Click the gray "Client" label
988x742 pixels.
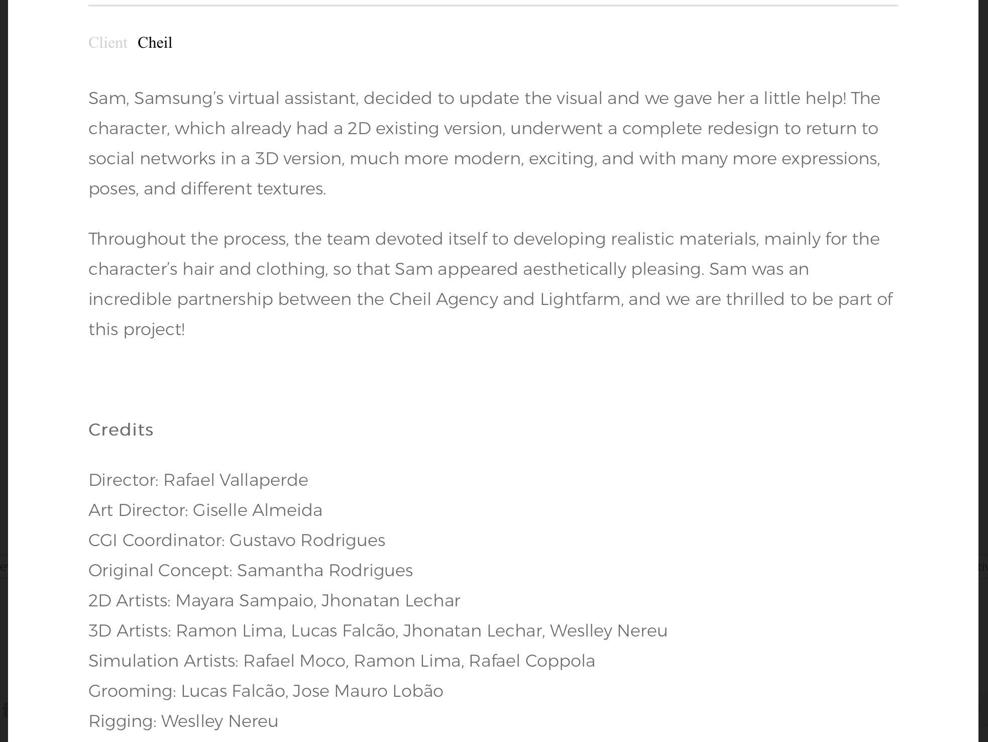(108, 43)
